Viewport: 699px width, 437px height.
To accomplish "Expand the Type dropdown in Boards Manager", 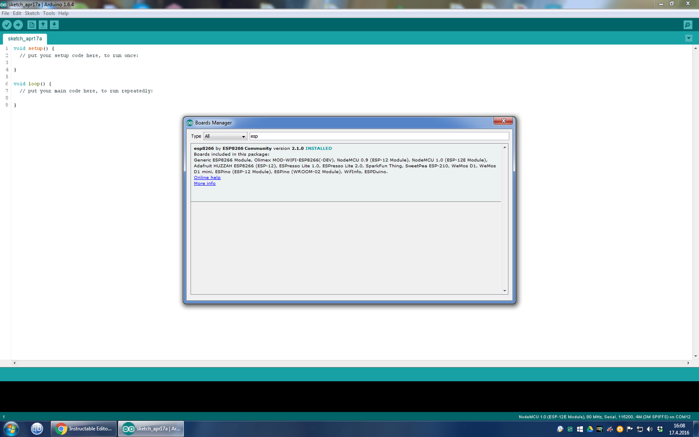I will [225, 136].
